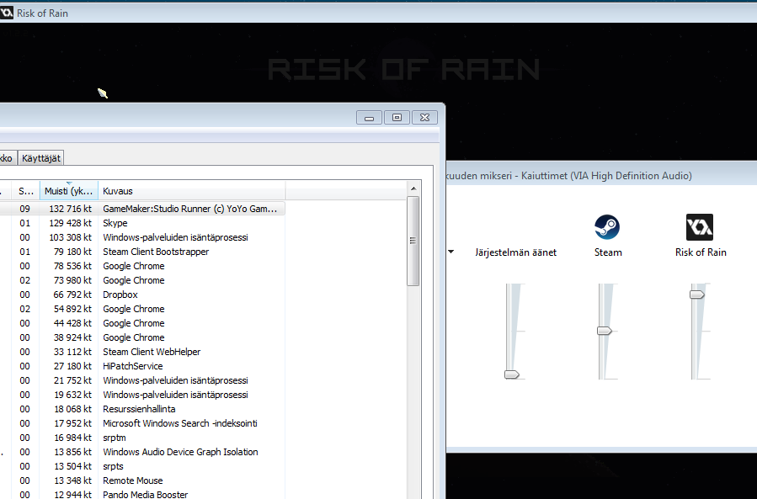The image size is (757, 499).
Task: Select the srpts process row
Action: click(142, 466)
